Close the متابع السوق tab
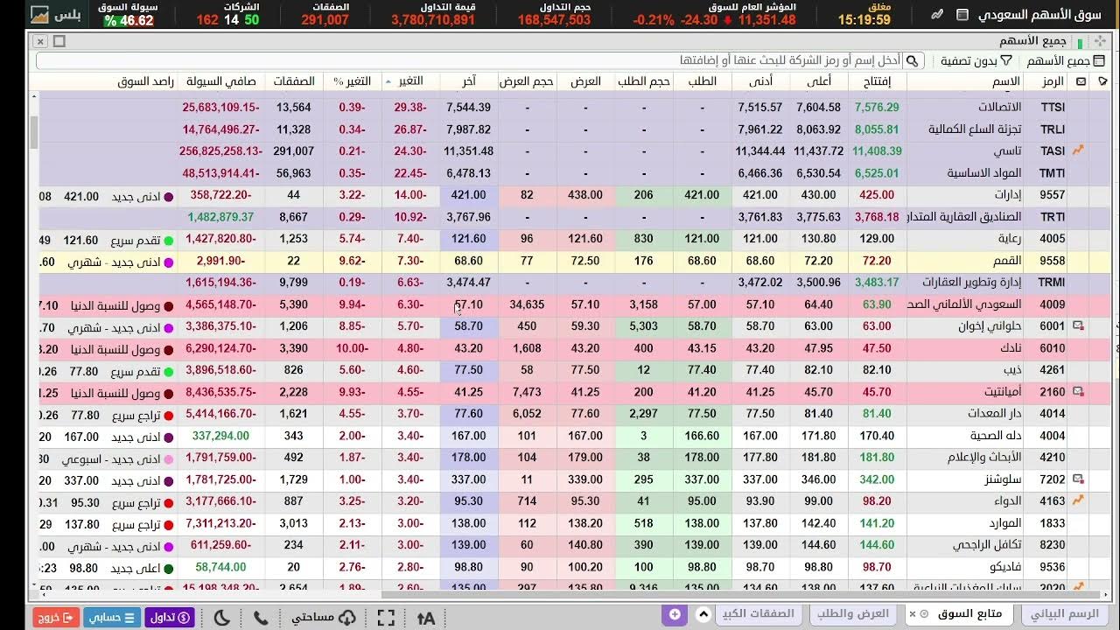Image resolution: width=1120 pixels, height=630 pixels. 913,614
